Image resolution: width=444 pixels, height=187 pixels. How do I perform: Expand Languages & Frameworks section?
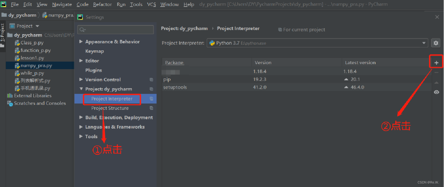tap(81, 127)
